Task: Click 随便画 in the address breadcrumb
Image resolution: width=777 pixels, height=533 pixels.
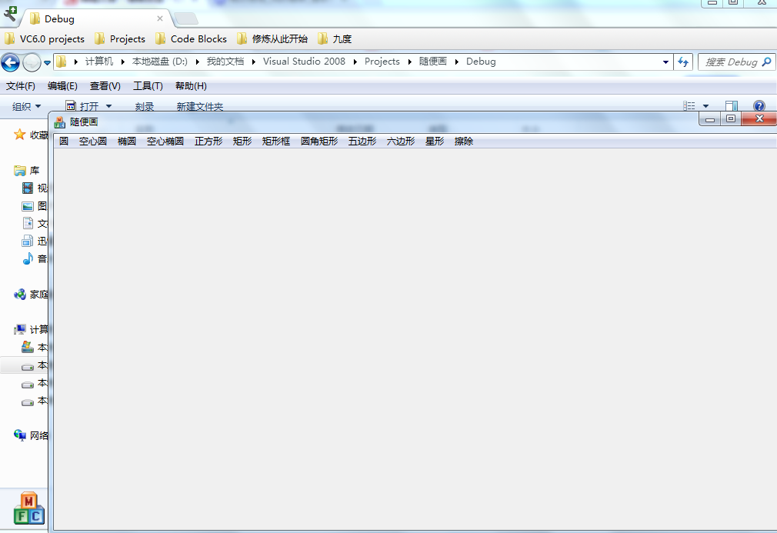Action: [x=432, y=62]
